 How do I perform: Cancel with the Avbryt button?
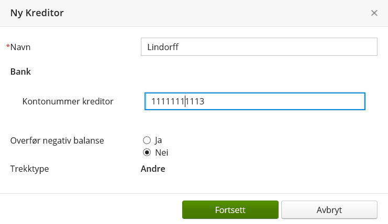pos(329,210)
